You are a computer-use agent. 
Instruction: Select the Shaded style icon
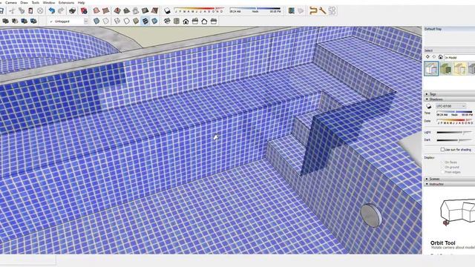(136, 21)
